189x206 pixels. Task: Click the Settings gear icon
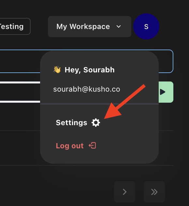pos(96,123)
